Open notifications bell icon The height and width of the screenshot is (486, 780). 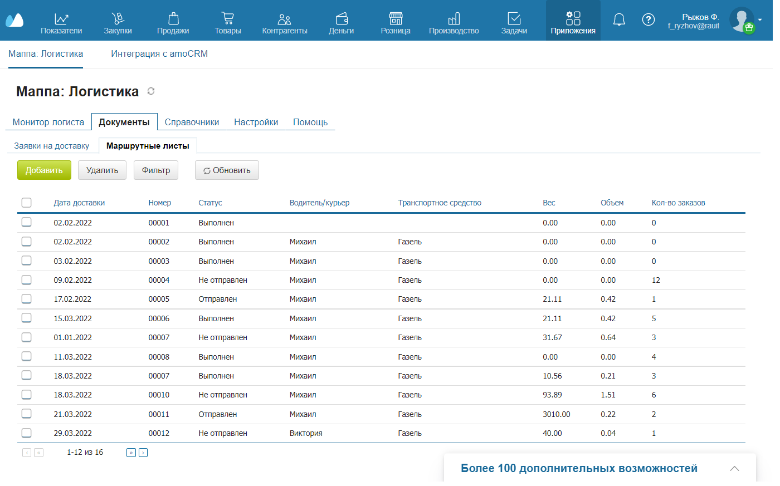(619, 20)
